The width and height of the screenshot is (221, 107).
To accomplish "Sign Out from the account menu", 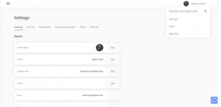I will tap(174, 34).
